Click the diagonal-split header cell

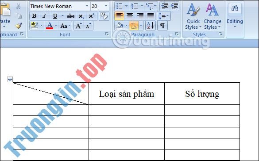51,93
